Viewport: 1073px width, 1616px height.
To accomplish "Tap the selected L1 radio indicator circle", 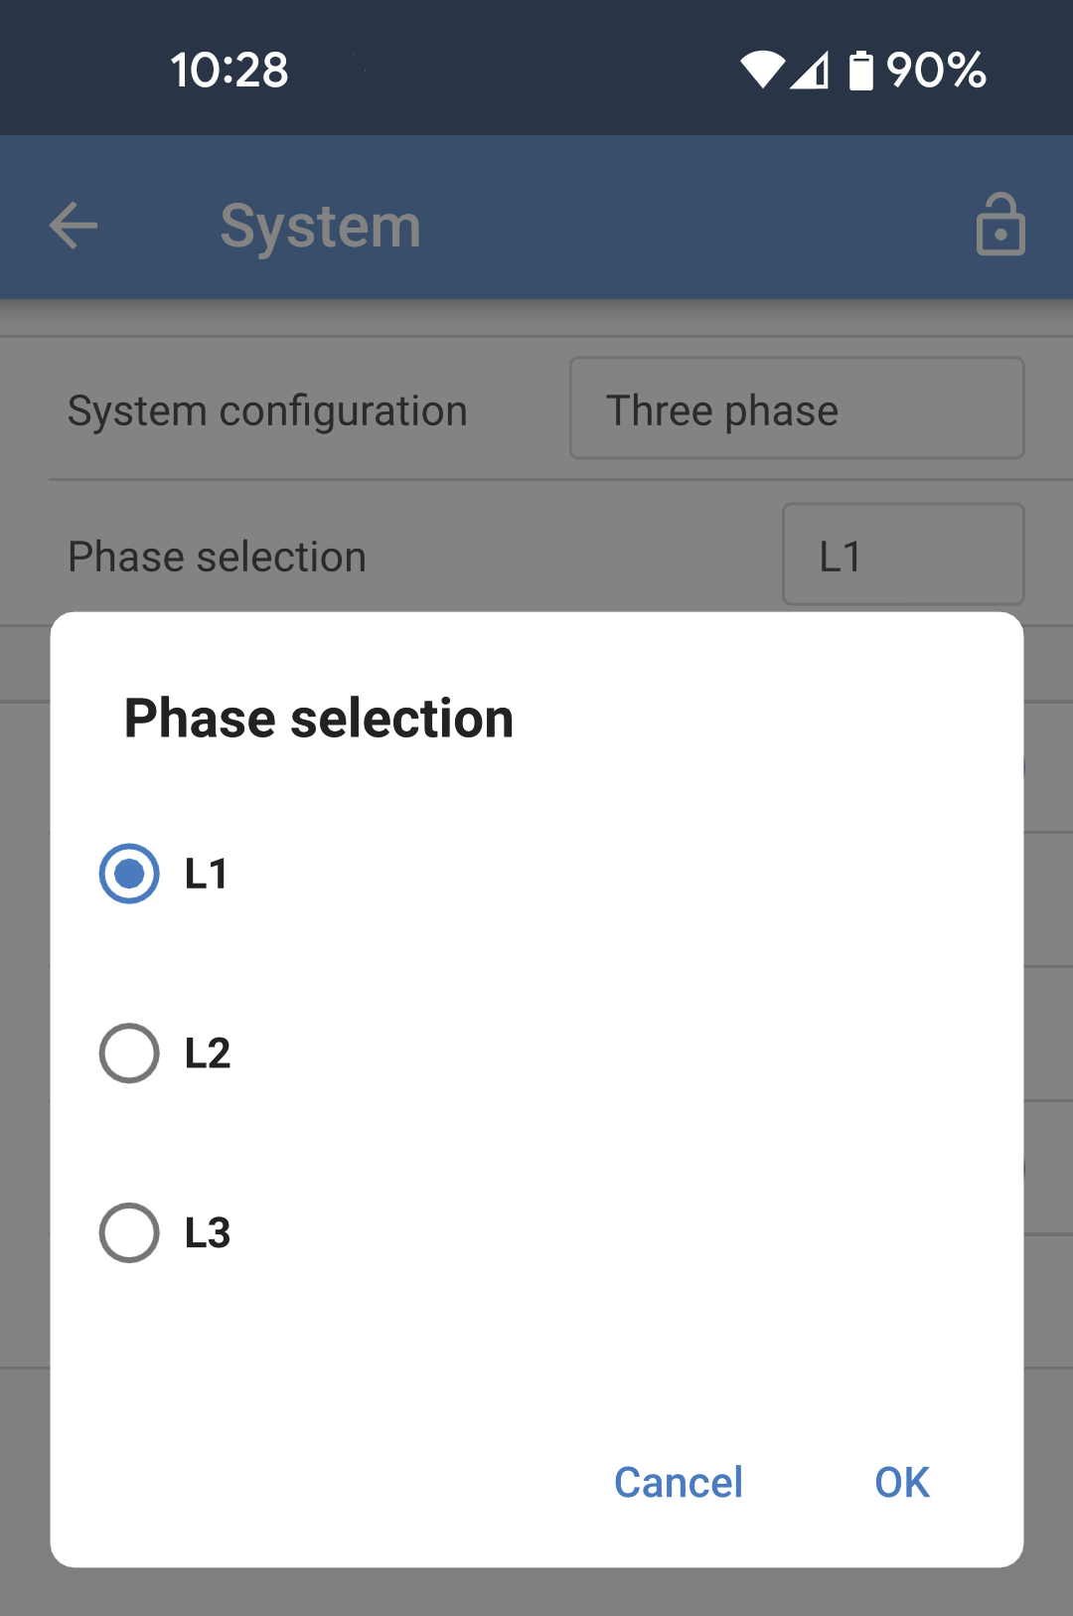I will pyautogui.click(x=128, y=874).
